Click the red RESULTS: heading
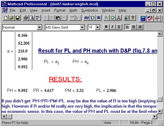Image resolution: width=164 pixels, height=126 pixels. pos(65,79)
